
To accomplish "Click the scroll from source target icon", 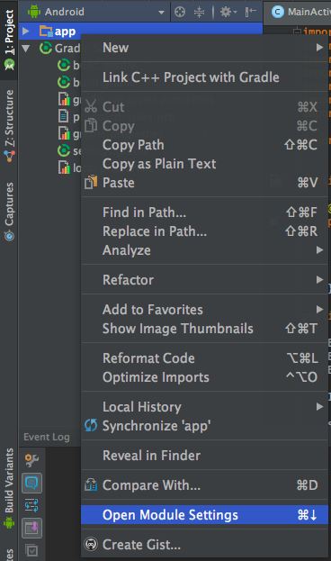I will [x=180, y=13].
